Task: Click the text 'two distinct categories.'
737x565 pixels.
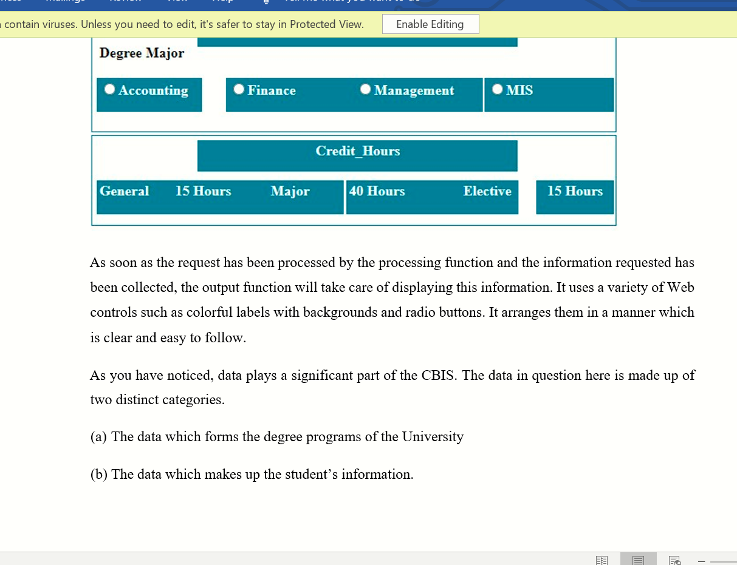Action: [x=157, y=400]
